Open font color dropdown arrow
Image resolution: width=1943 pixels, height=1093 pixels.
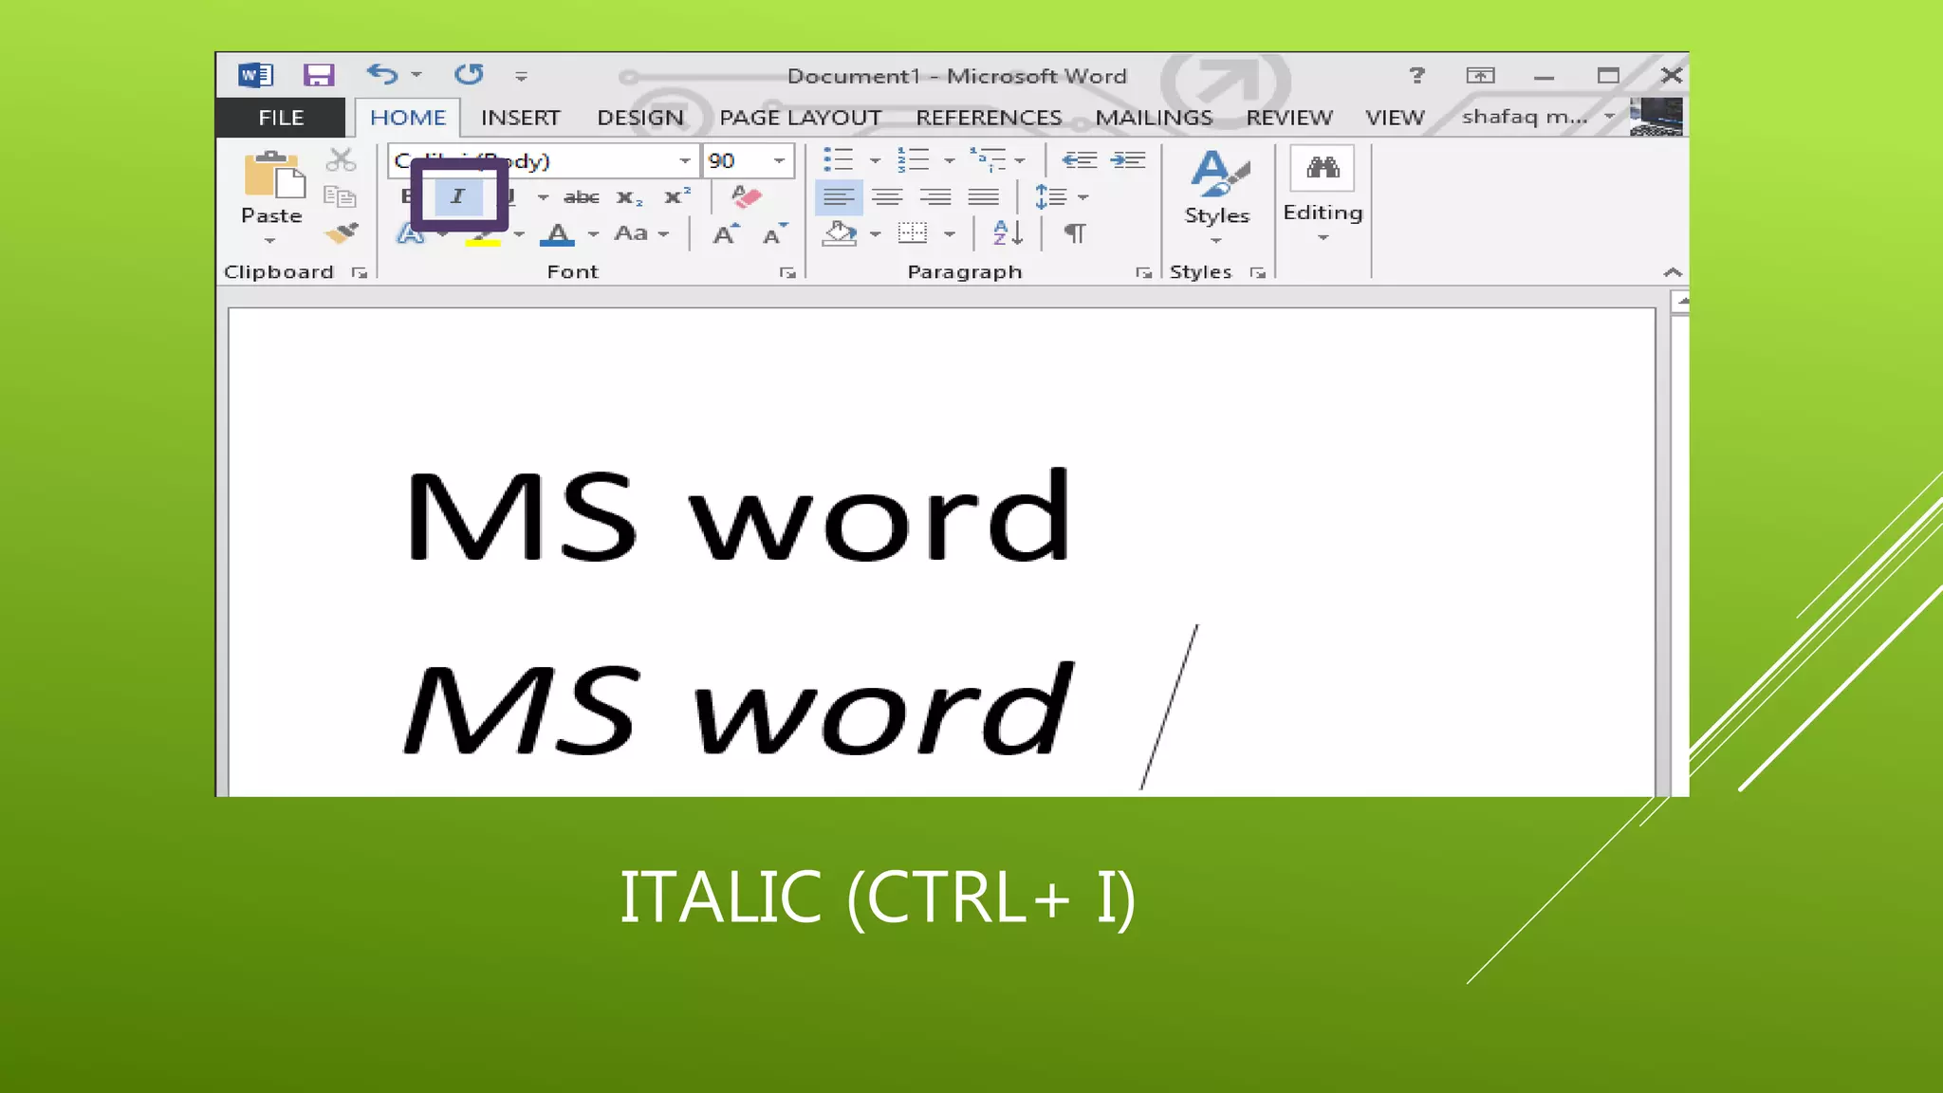click(594, 233)
